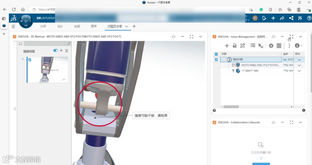Open actions chevron for MOTO KNEE row
Screen dimensions: 312x165
pyautogui.click(x=299, y=65)
